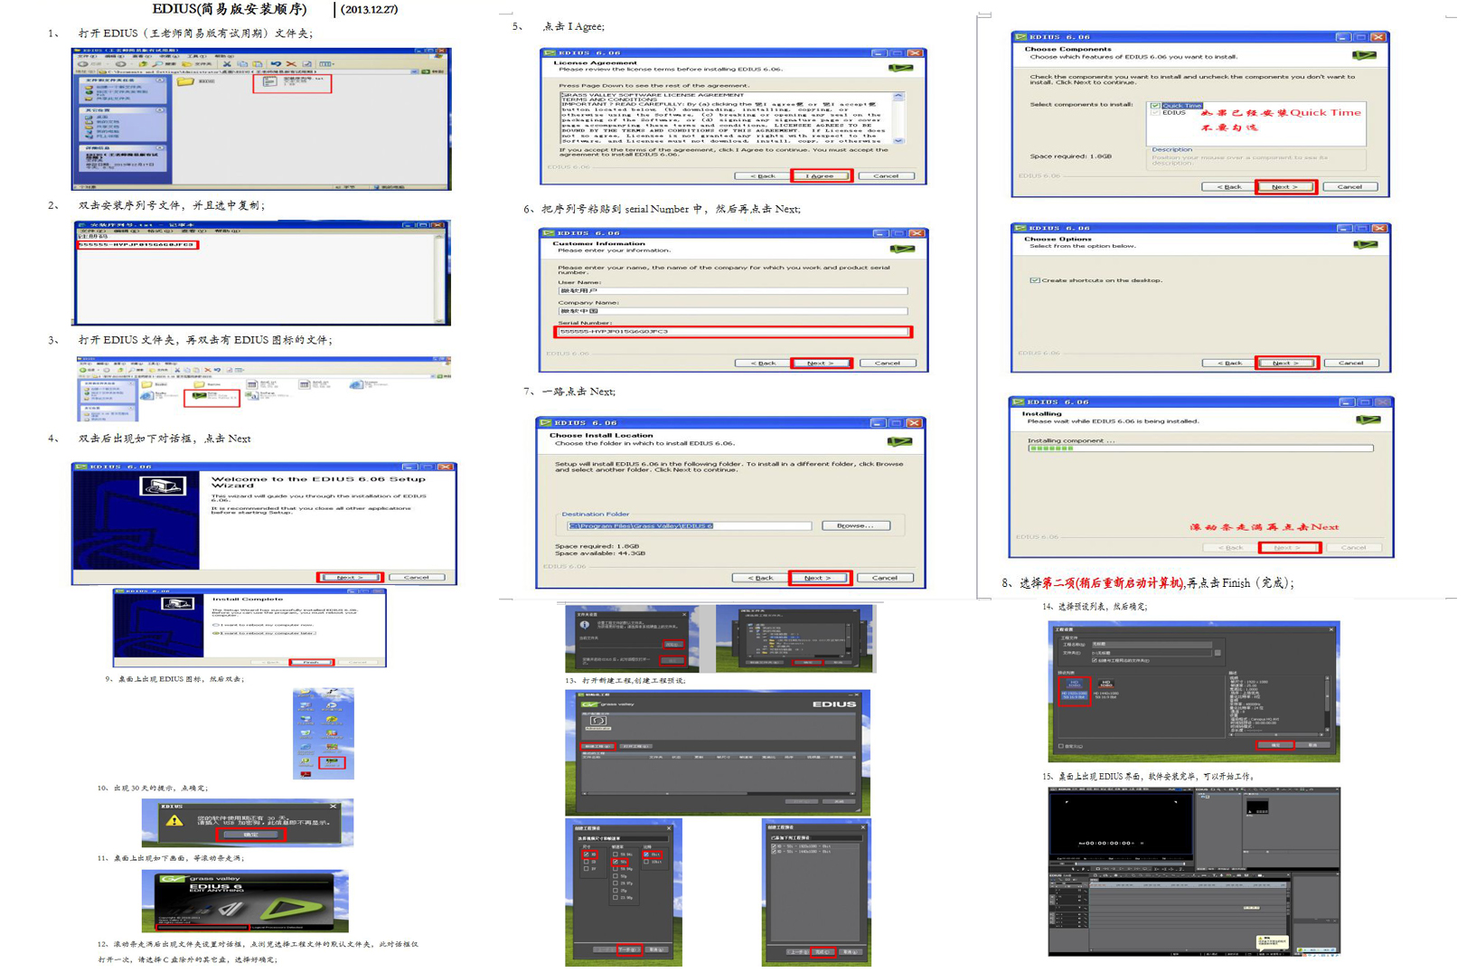Screen dimensions: 1467x973
Task: Click the new project button in EDIUS startup
Action: coord(597,746)
